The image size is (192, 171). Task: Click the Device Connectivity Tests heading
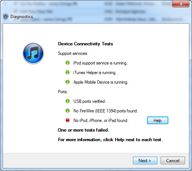[85, 44]
